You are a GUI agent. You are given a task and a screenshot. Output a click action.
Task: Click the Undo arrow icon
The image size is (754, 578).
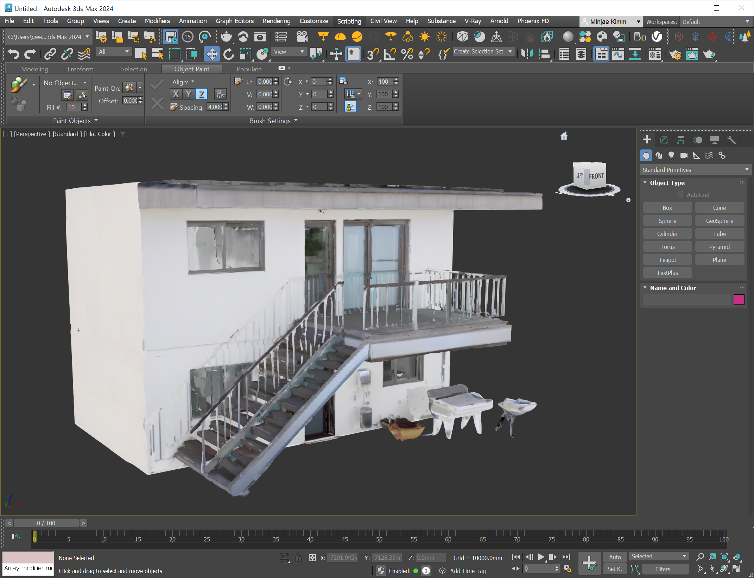pyautogui.click(x=13, y=54)
